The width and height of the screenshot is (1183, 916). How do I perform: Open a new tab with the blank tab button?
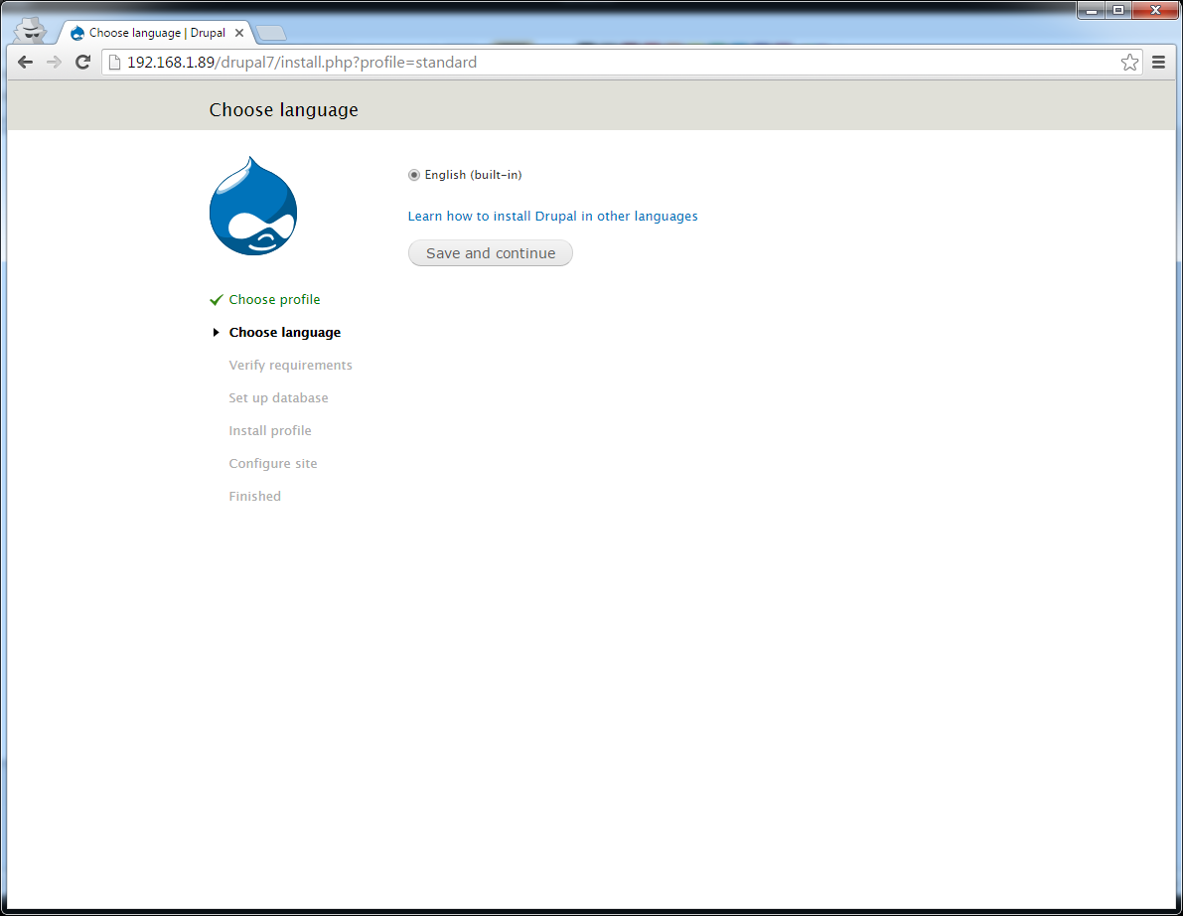pyautogui.click(x=271, y=33)
